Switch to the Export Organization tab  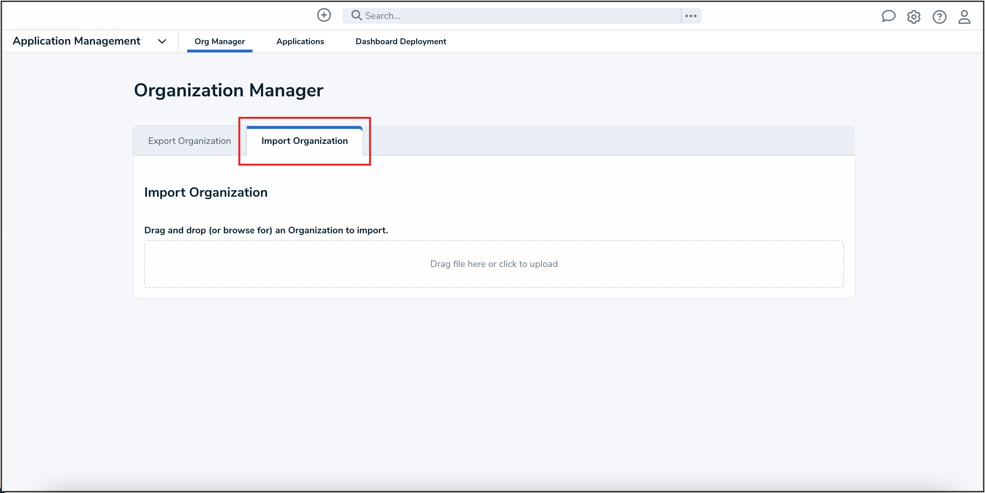pyautogui.click(x=189, y=141)
